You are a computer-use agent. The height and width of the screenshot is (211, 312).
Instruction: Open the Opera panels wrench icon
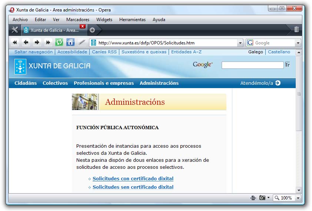point(15,30)
